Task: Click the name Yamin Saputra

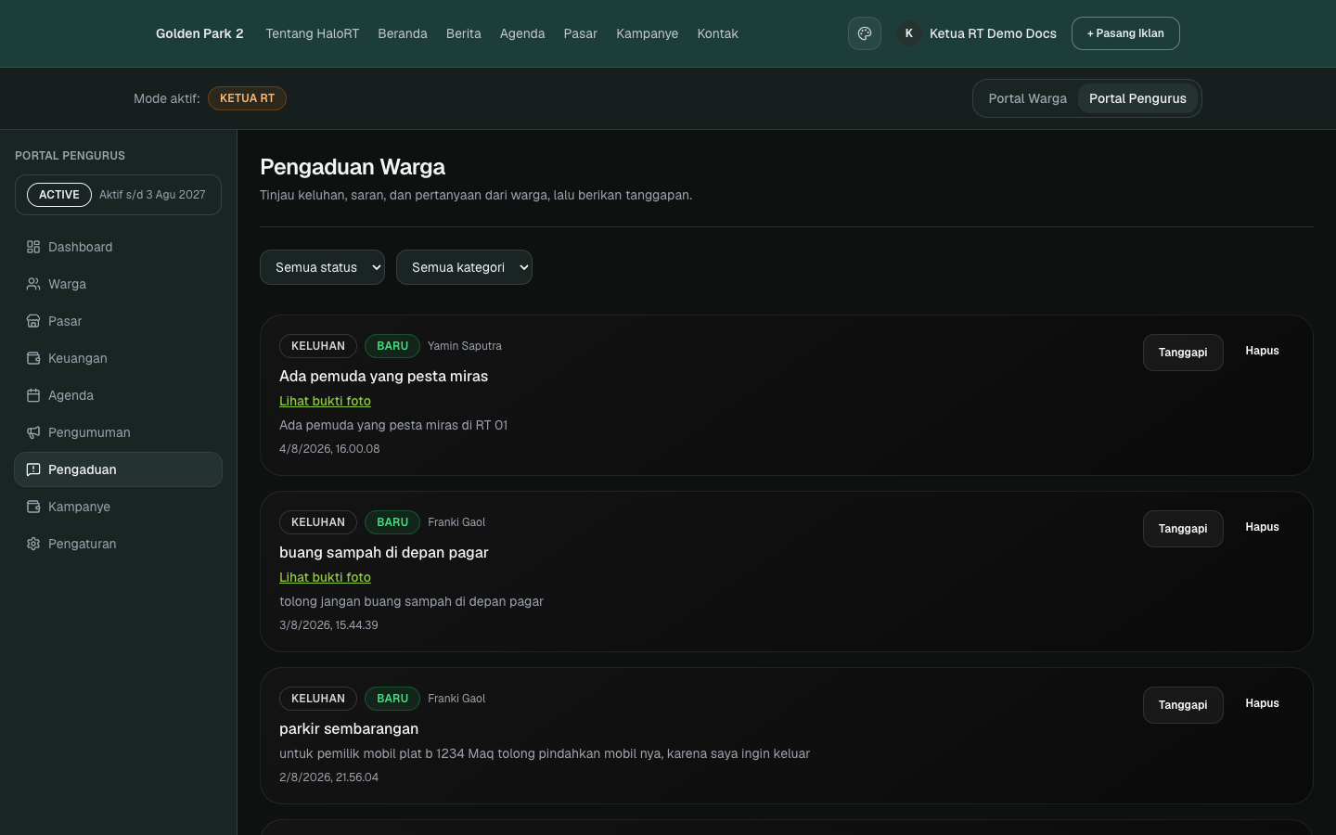Action: [x=465, y=346]
